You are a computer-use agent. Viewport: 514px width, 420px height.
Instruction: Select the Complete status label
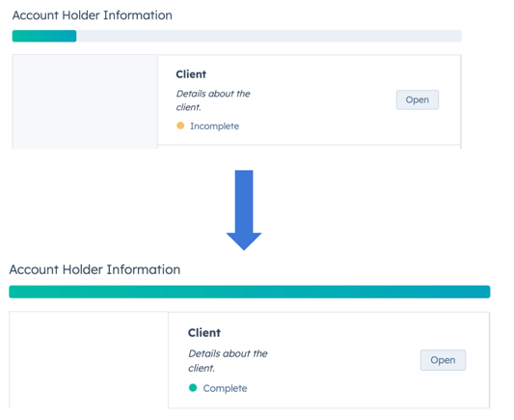pos(226,388)
